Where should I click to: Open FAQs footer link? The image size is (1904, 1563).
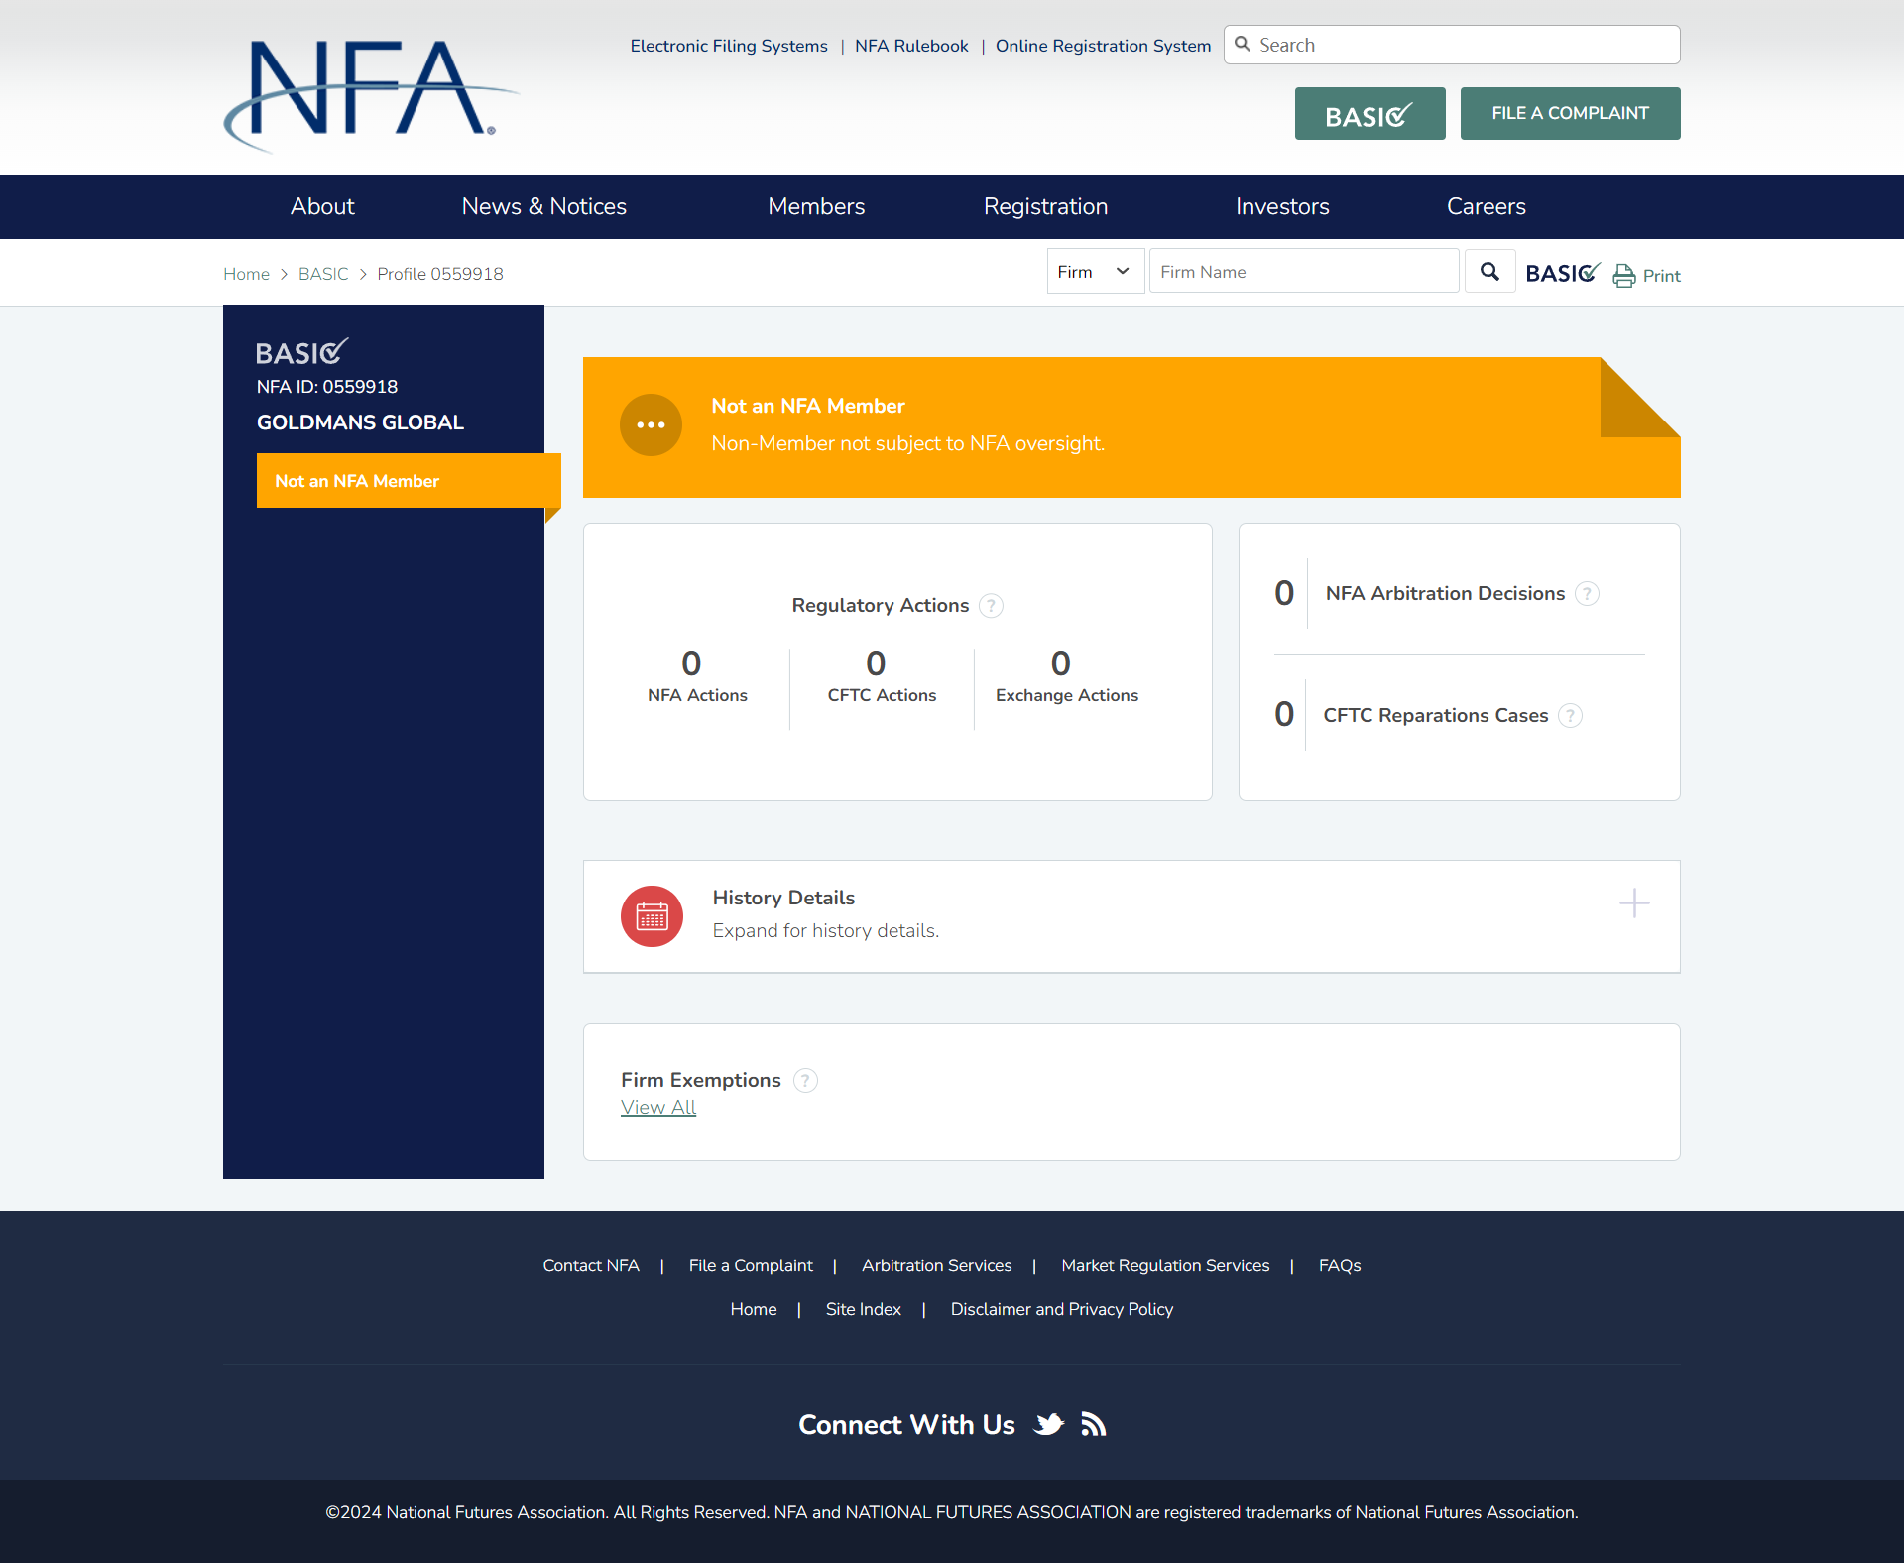(1340, 1265)
